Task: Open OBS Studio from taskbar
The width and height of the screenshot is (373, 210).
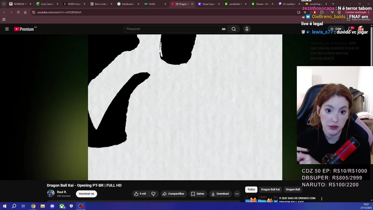Action: coord(81,206)
